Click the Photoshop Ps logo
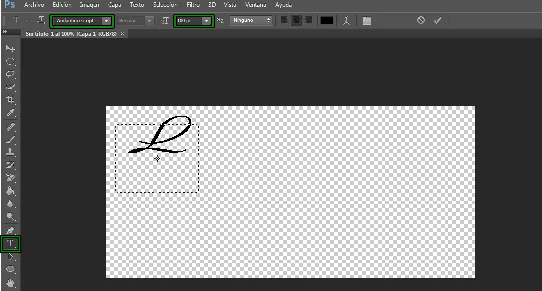 tap(10, 5)
